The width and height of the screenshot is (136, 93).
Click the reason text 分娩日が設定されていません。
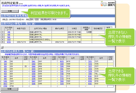point(40,40)
